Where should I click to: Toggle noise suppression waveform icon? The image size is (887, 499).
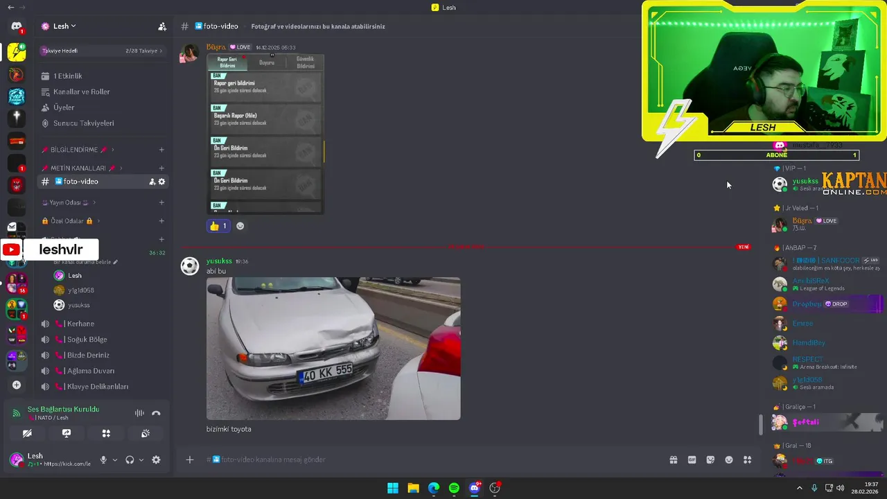tap(139, 413)
